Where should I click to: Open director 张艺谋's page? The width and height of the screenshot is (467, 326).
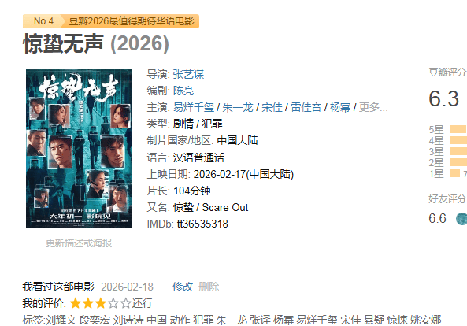coord(188,74)
